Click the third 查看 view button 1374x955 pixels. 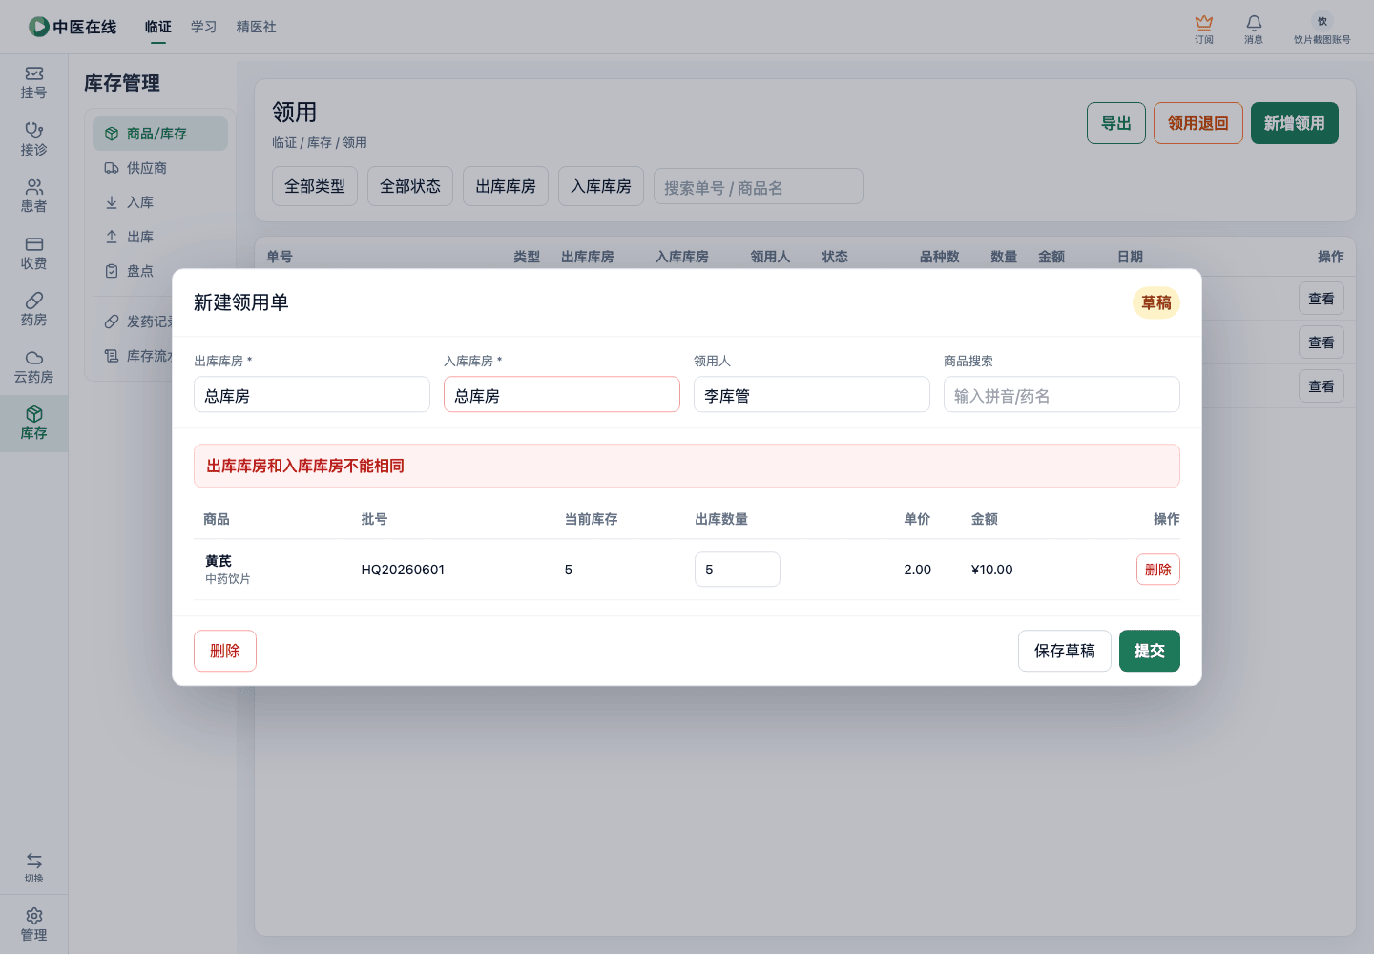[1322, 386]
